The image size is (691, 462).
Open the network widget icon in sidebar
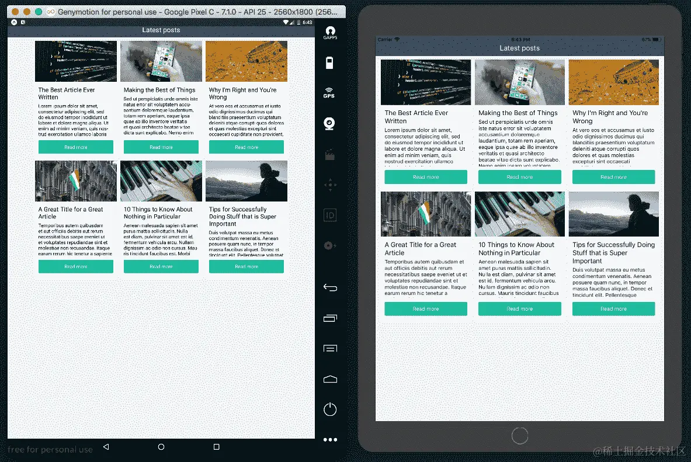(330, 245)
